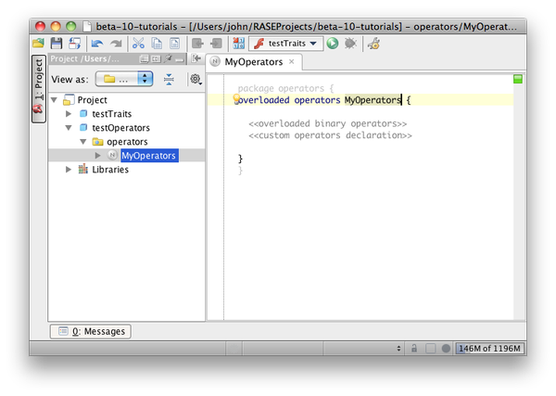Screen dimensions: 556x396
Task: Click the intention lightbulb in editor gutter
Action: [x=236, y=98]
